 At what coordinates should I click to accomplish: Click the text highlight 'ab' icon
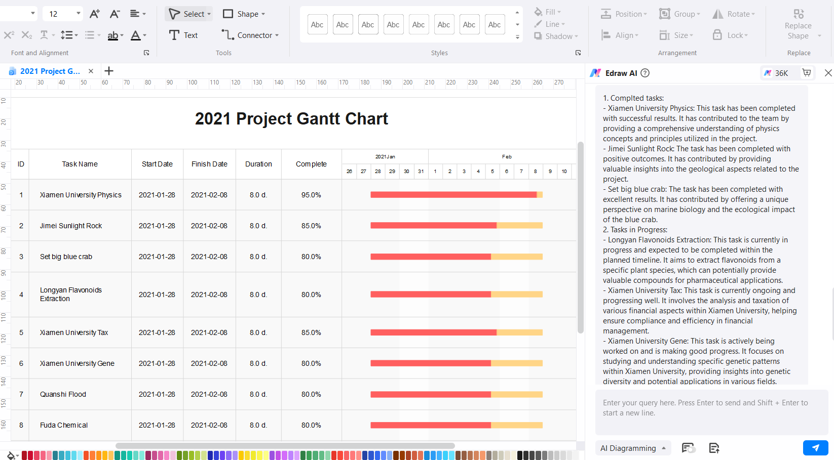(x=113, y=35)
